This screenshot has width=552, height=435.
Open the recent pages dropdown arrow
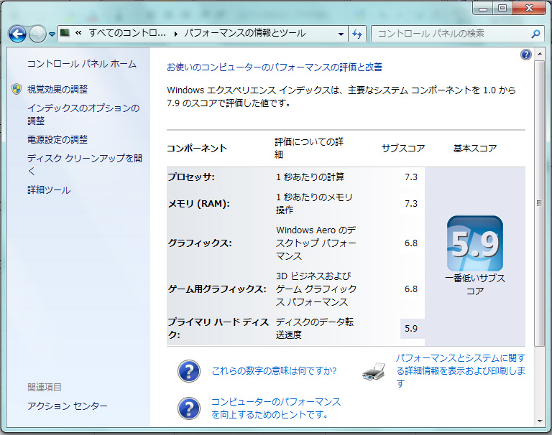tap(52, 34)
